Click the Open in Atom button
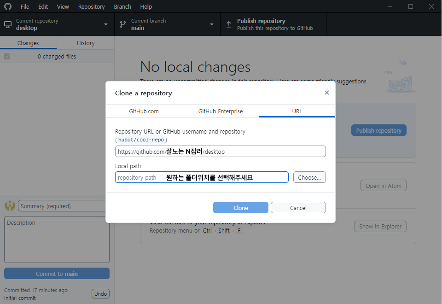The width and height of the screenshot is (442, 304). point(384,186)
